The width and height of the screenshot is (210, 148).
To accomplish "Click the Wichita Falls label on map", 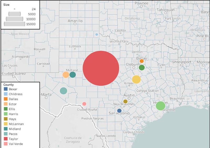I will pos(119,41).
